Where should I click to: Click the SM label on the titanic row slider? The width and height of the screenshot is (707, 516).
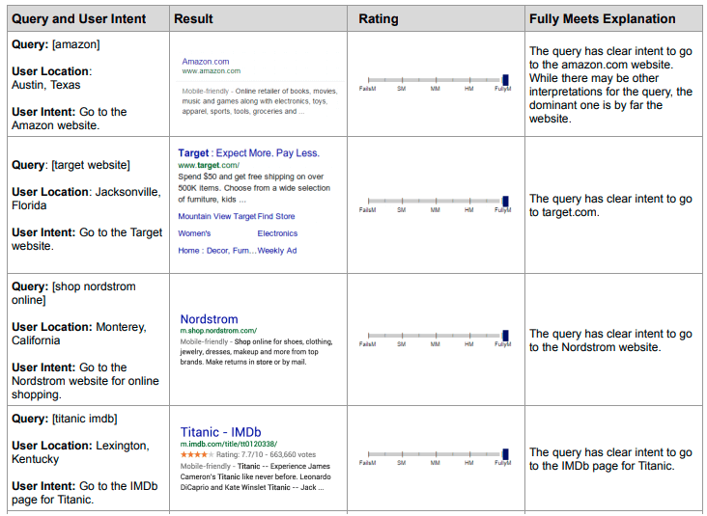tap(401, 463)
